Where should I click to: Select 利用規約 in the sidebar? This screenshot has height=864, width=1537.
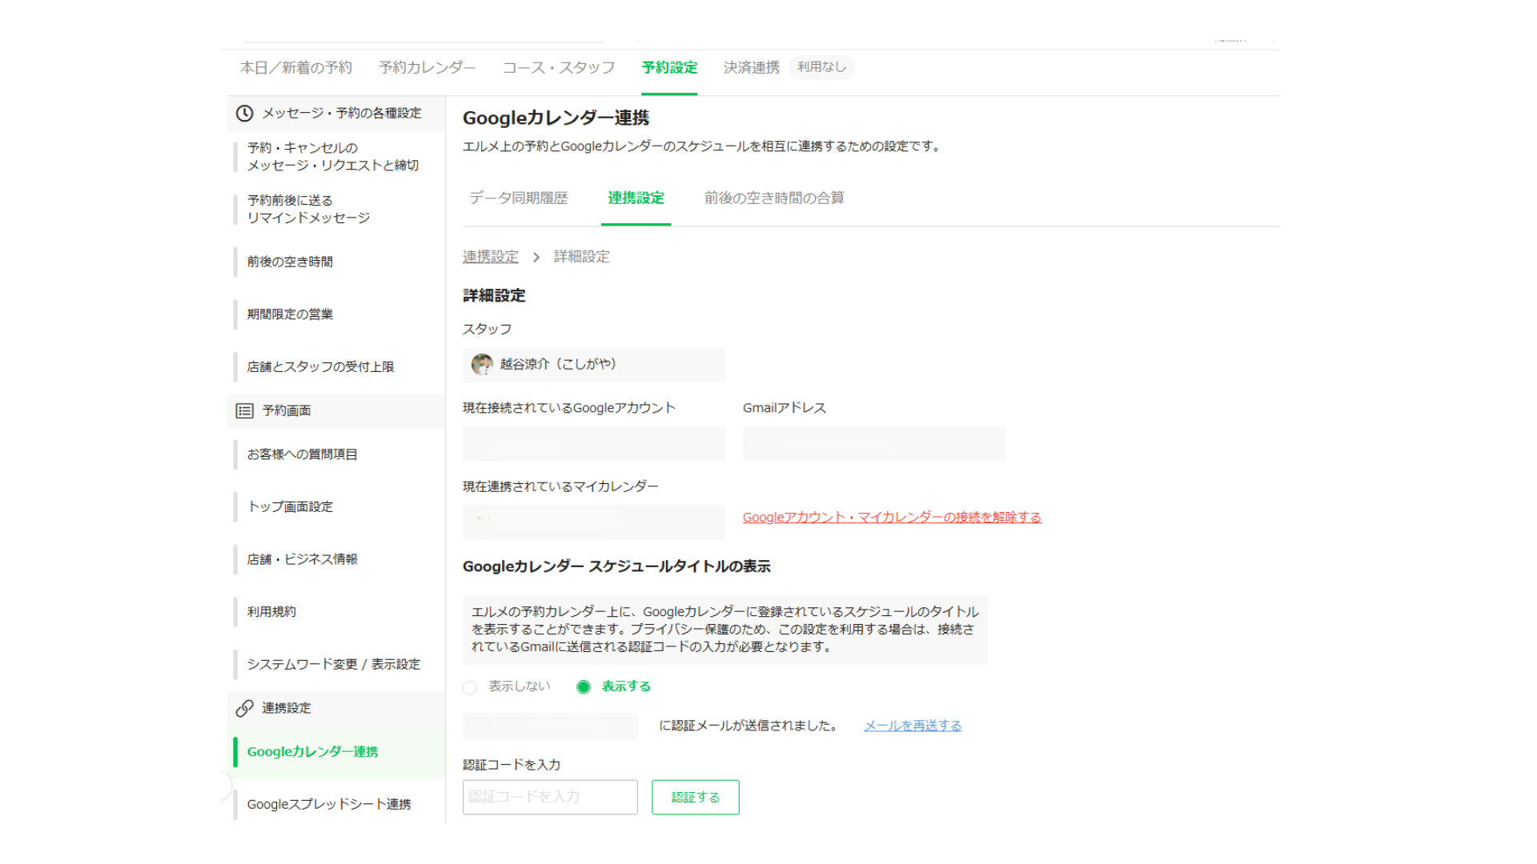point(271,612)
